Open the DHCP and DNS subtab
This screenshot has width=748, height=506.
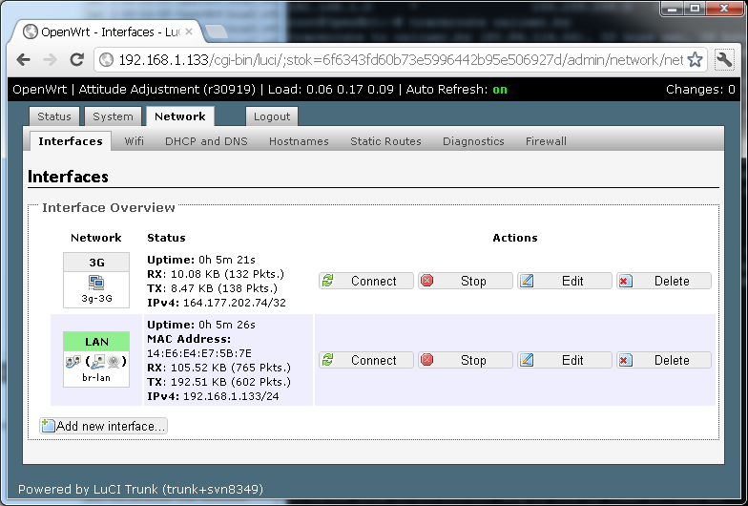[x=206, y=141]
